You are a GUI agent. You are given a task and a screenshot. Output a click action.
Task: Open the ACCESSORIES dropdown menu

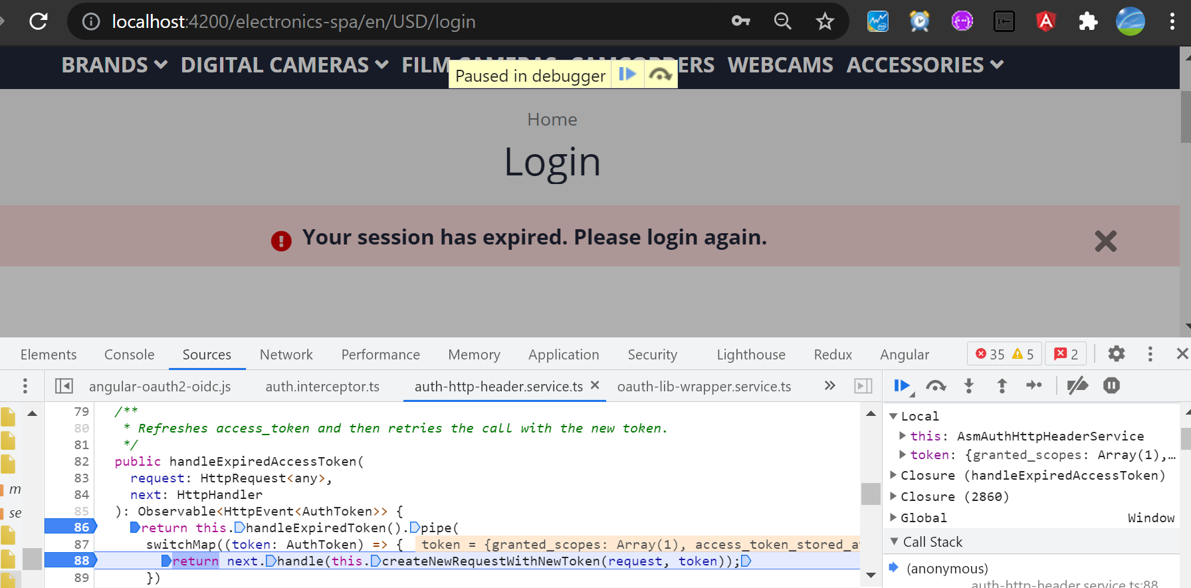tap(925, 65)
